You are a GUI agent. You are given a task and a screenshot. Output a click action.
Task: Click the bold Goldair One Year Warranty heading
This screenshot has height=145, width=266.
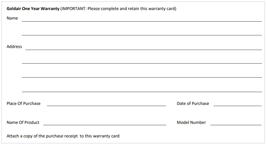(33, 9)
